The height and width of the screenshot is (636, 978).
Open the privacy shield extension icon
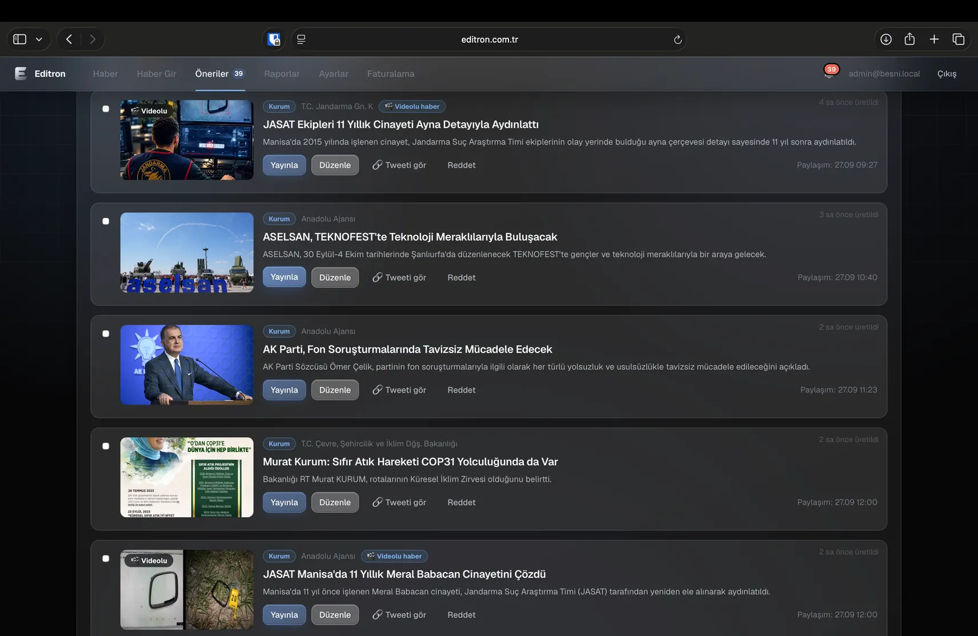274,39
